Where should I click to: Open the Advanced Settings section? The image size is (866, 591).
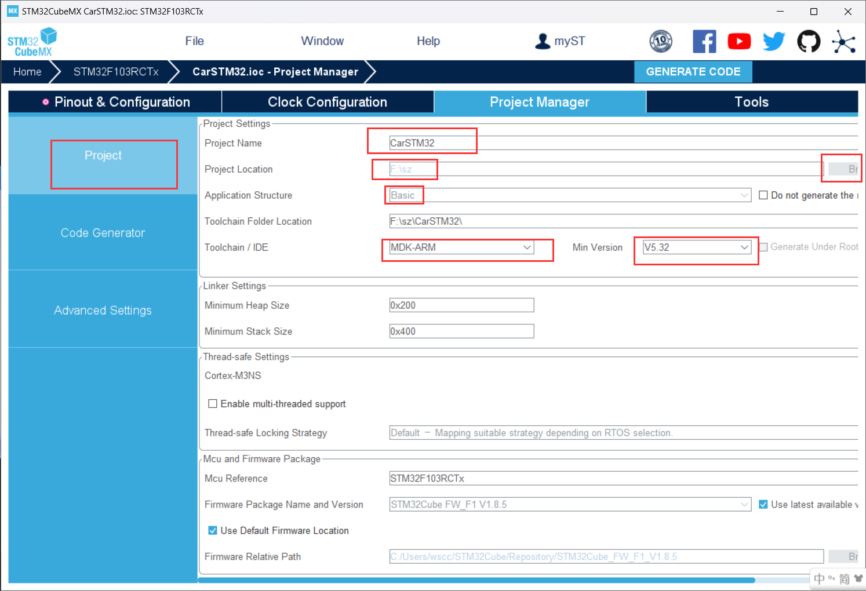click(103, 311)
